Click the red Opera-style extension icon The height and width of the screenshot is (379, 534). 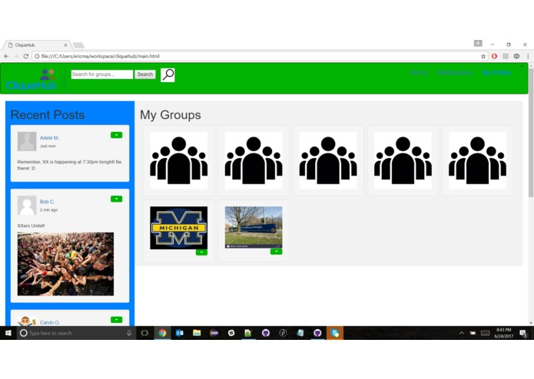(x=494, y=57)
